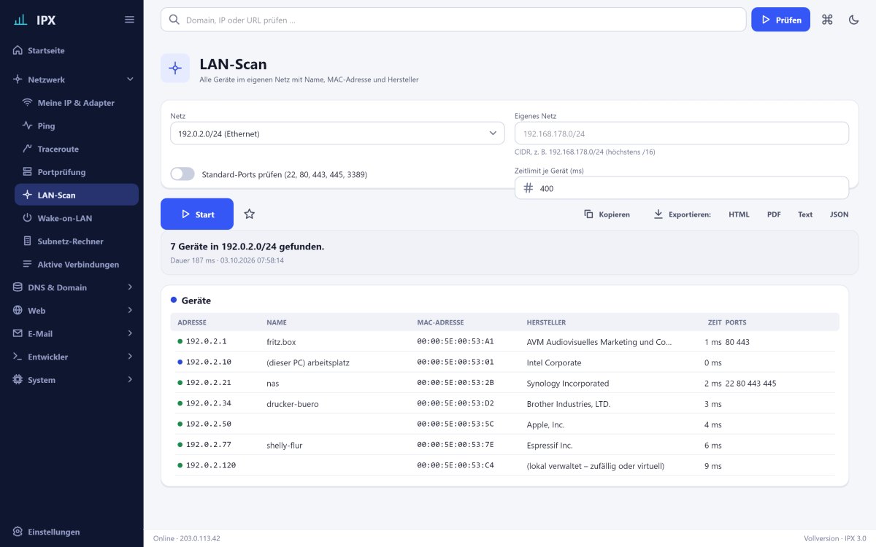Click the Kopieren button
The height and width of the screenshot is (547, 876).
[x=607, y=214]
